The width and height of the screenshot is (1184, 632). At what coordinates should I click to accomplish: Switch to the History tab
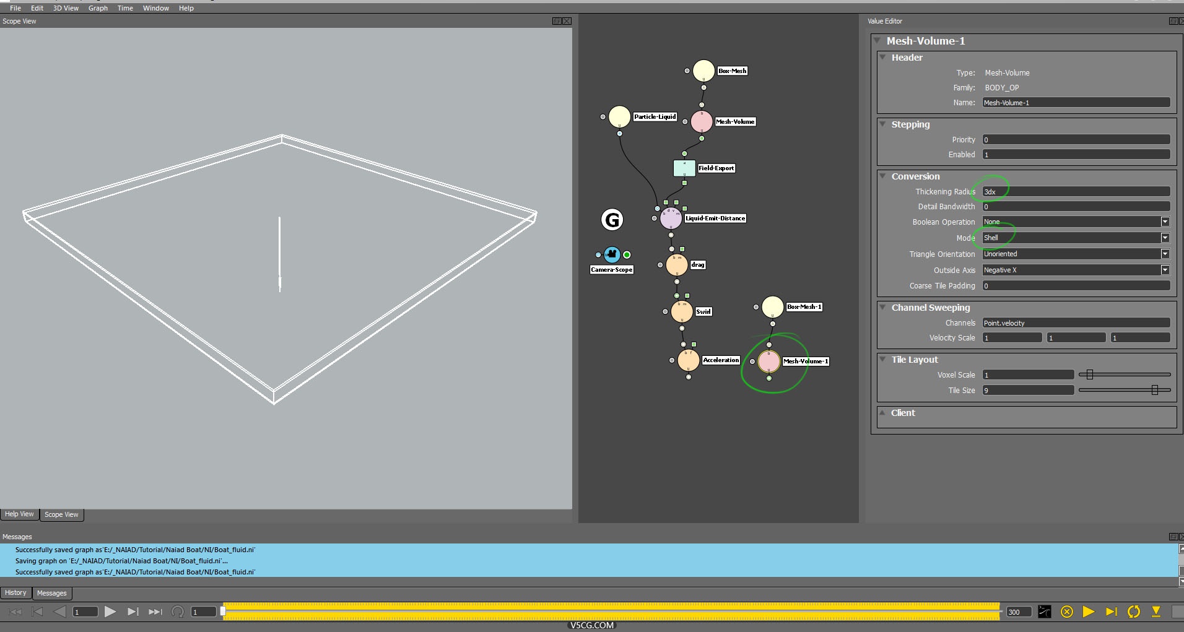pos(15,592)
